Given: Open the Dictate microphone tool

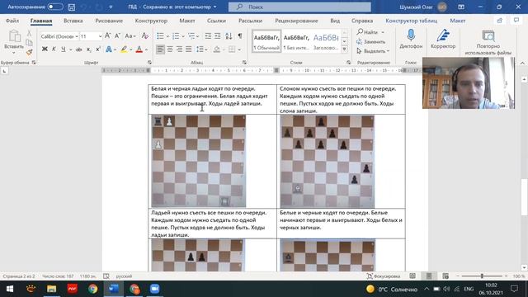Looking at the screenshot, I should [411, 39].
